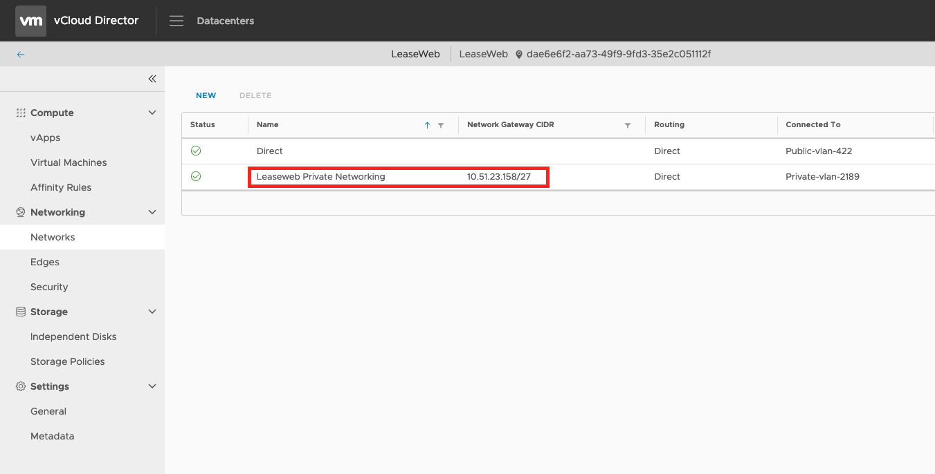Collapse the Compute section chevron
935x474 pixels.
pos(152,113)
